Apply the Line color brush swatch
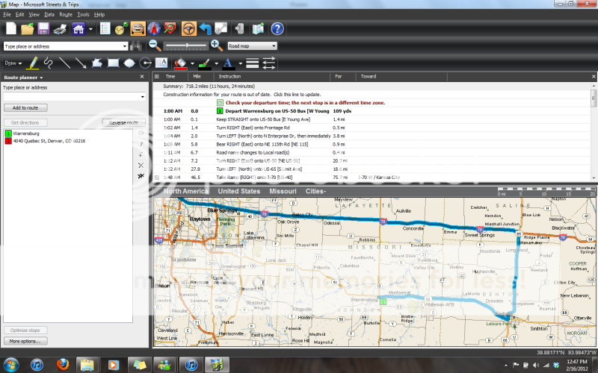 tap(204, 63)
